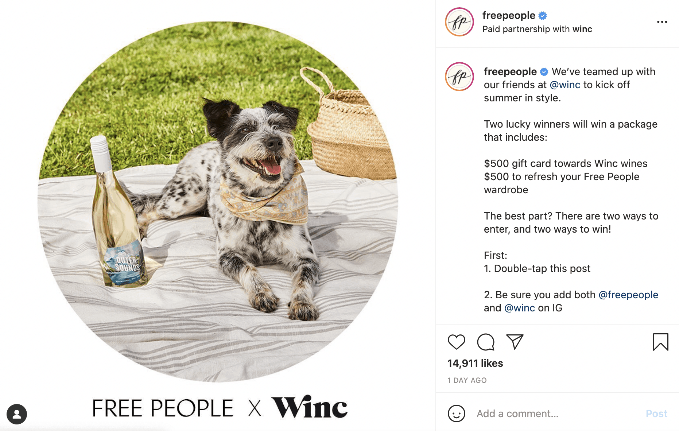Click the freepeople avatar beside the caption
This screenshot has height=431, width=679.
tap(459, 77)
